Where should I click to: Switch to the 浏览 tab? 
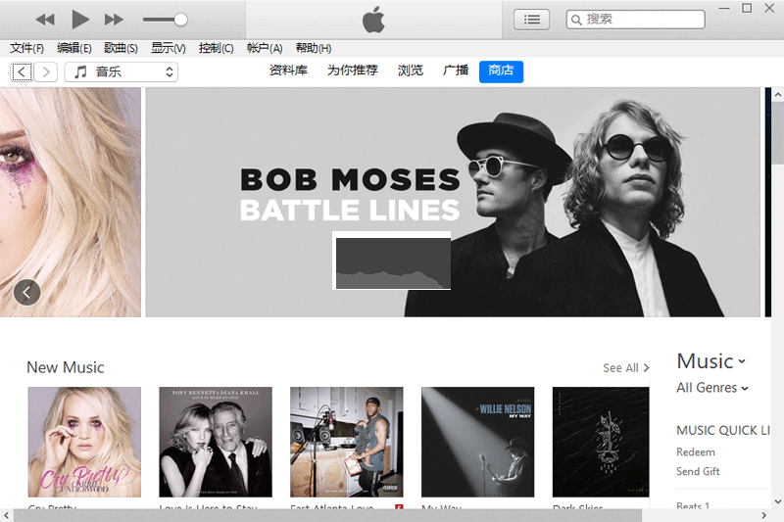point(410,71)
